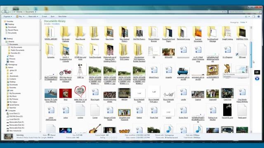Click the Back navigation button
The image size is (264, 148).
[4, 12]
